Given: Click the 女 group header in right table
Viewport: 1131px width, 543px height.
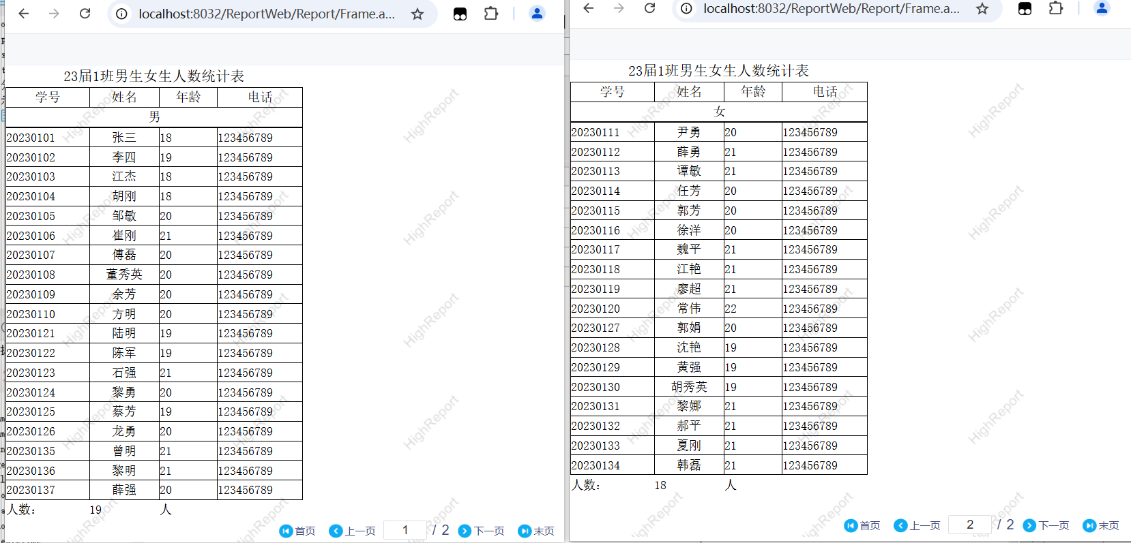Looking at the screenshot, I should click(x=719, y=112).
